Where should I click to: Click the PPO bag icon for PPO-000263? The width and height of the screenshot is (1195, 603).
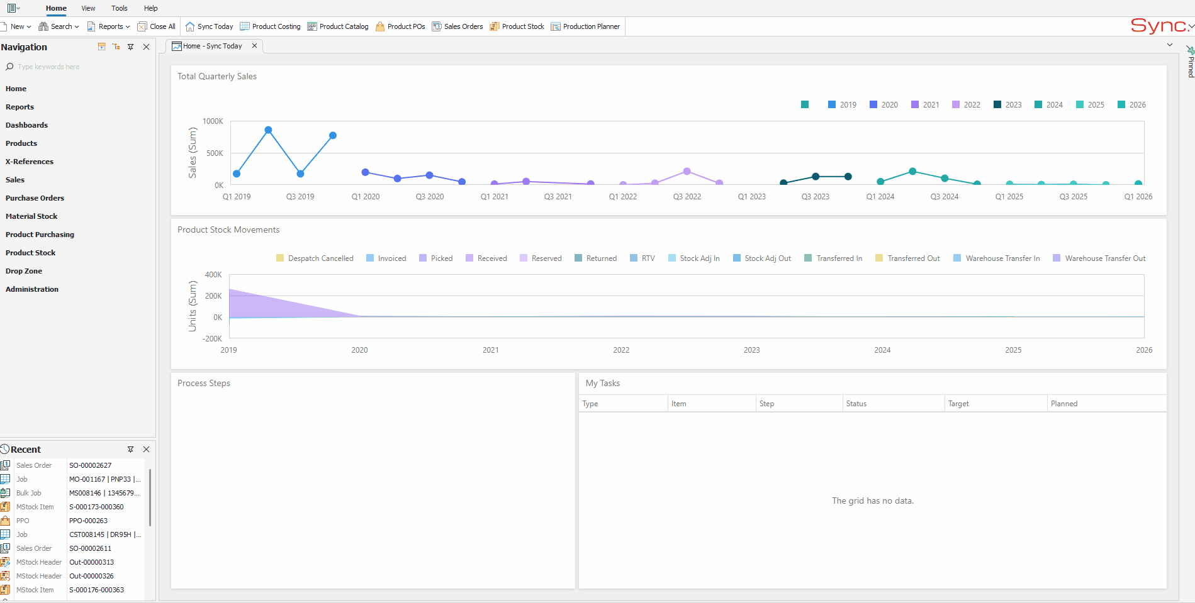point(5,521)
